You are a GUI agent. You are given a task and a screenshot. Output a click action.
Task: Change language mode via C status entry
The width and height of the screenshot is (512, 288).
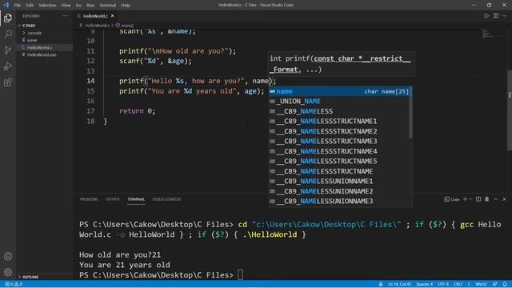click(x=469, y=284)
